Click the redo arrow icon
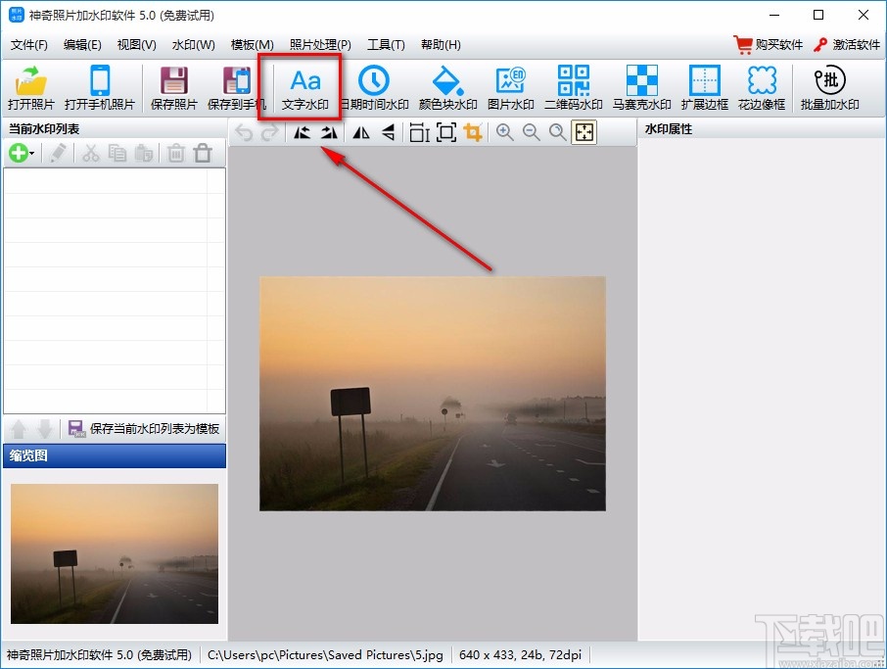The image size is (887, 669). click(270, 132)
